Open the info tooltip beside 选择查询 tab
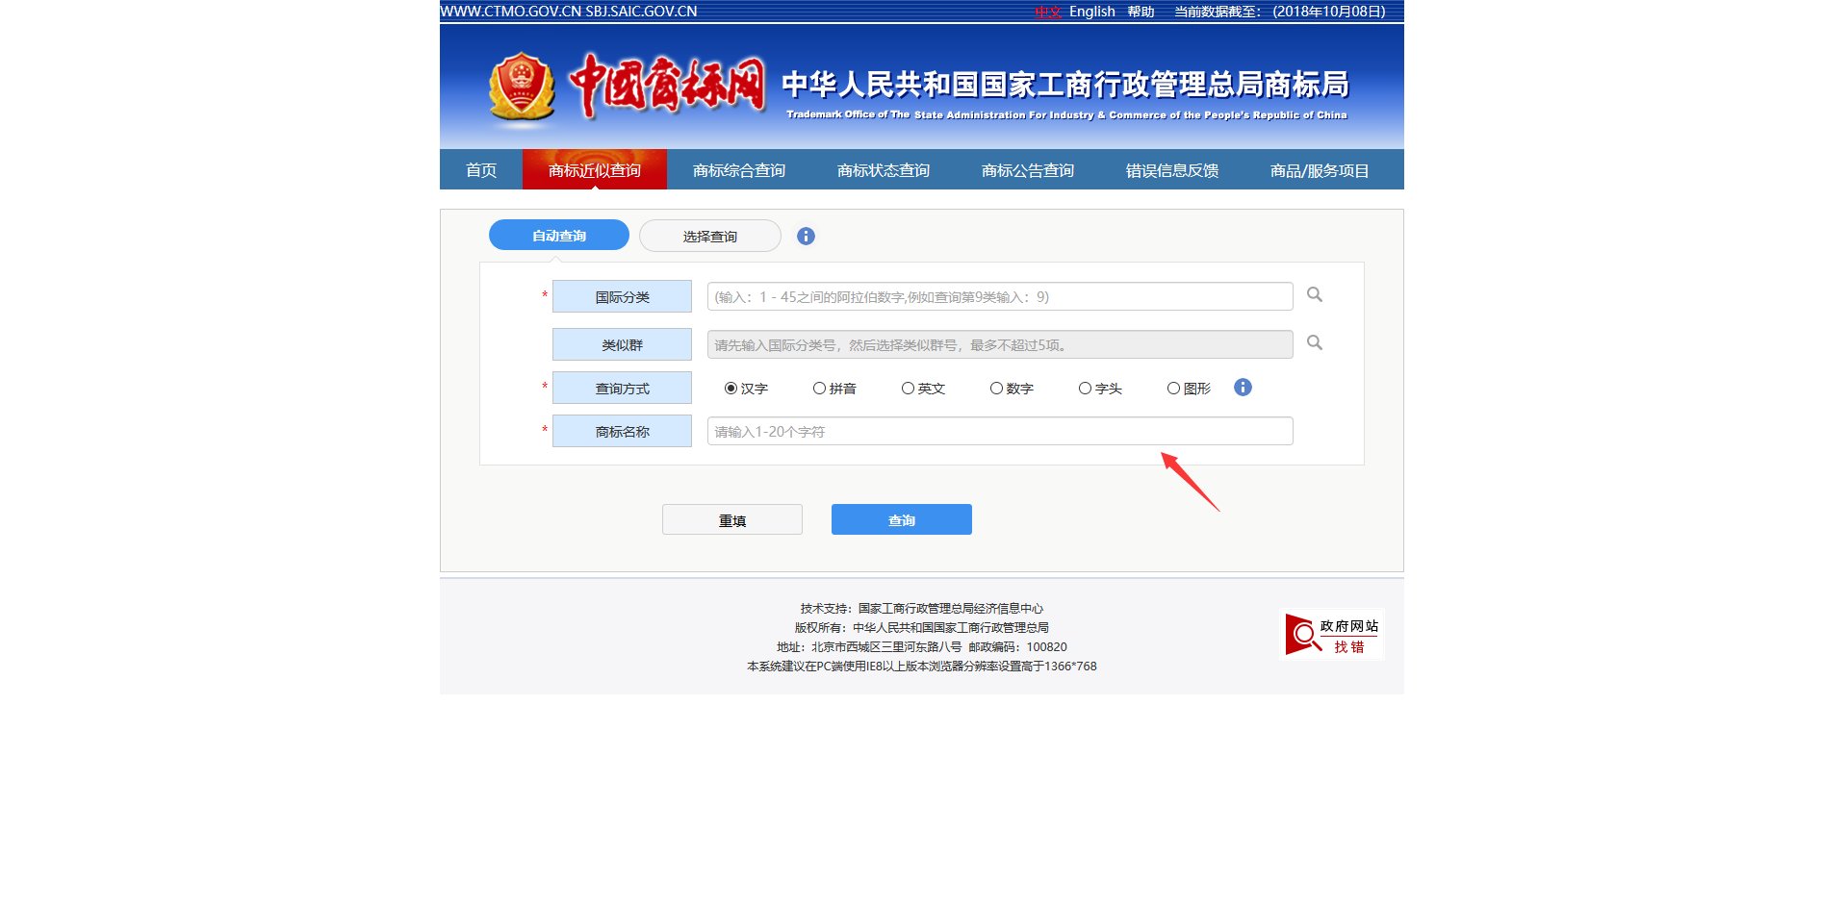1846x906 pixels. [x=806, y=235]
